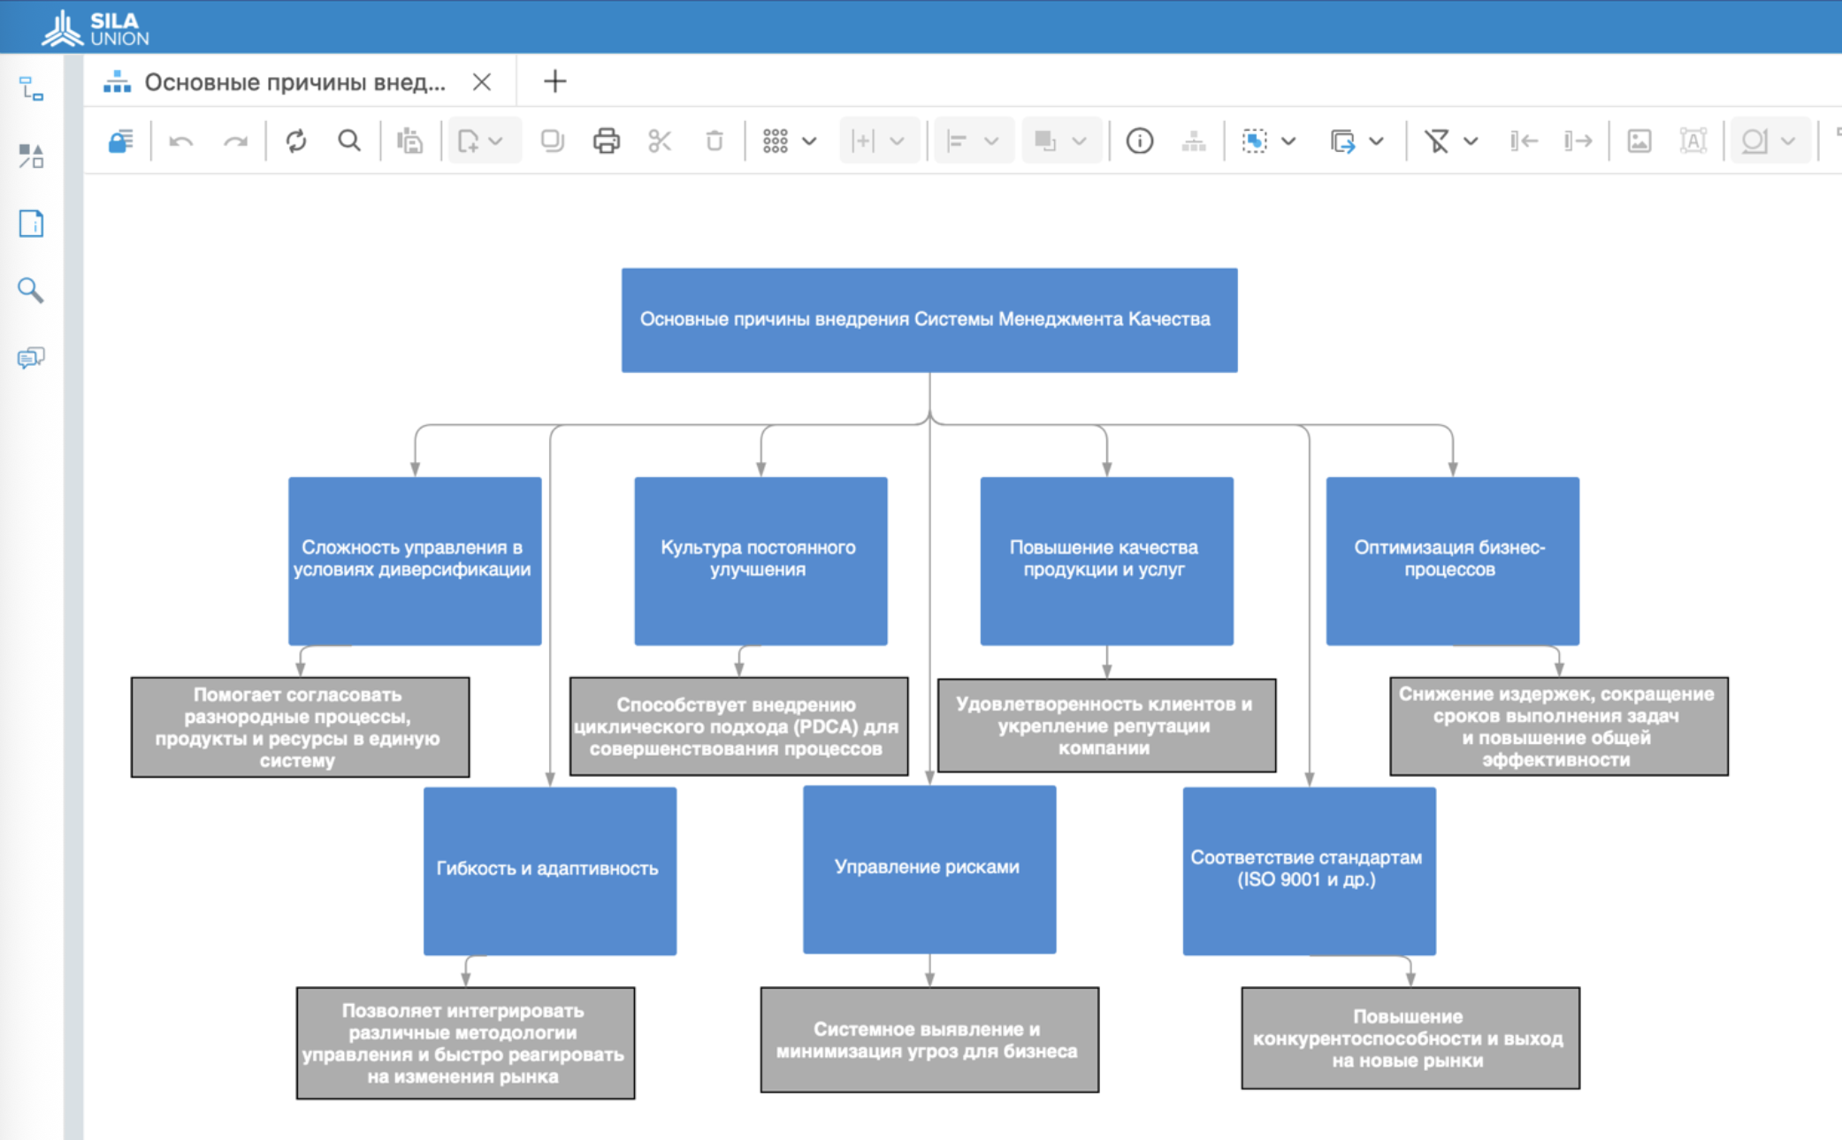
Task: Add a new tab with plus button
Action: pyautogui.click(x=554, y=81)
